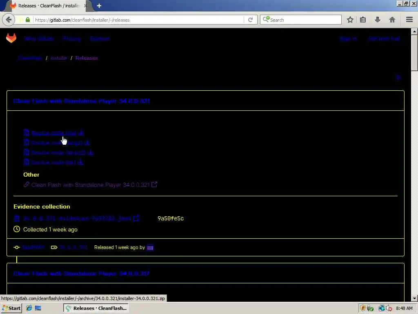Click the Sign in link
418x314 pixels.
point(348,39)
